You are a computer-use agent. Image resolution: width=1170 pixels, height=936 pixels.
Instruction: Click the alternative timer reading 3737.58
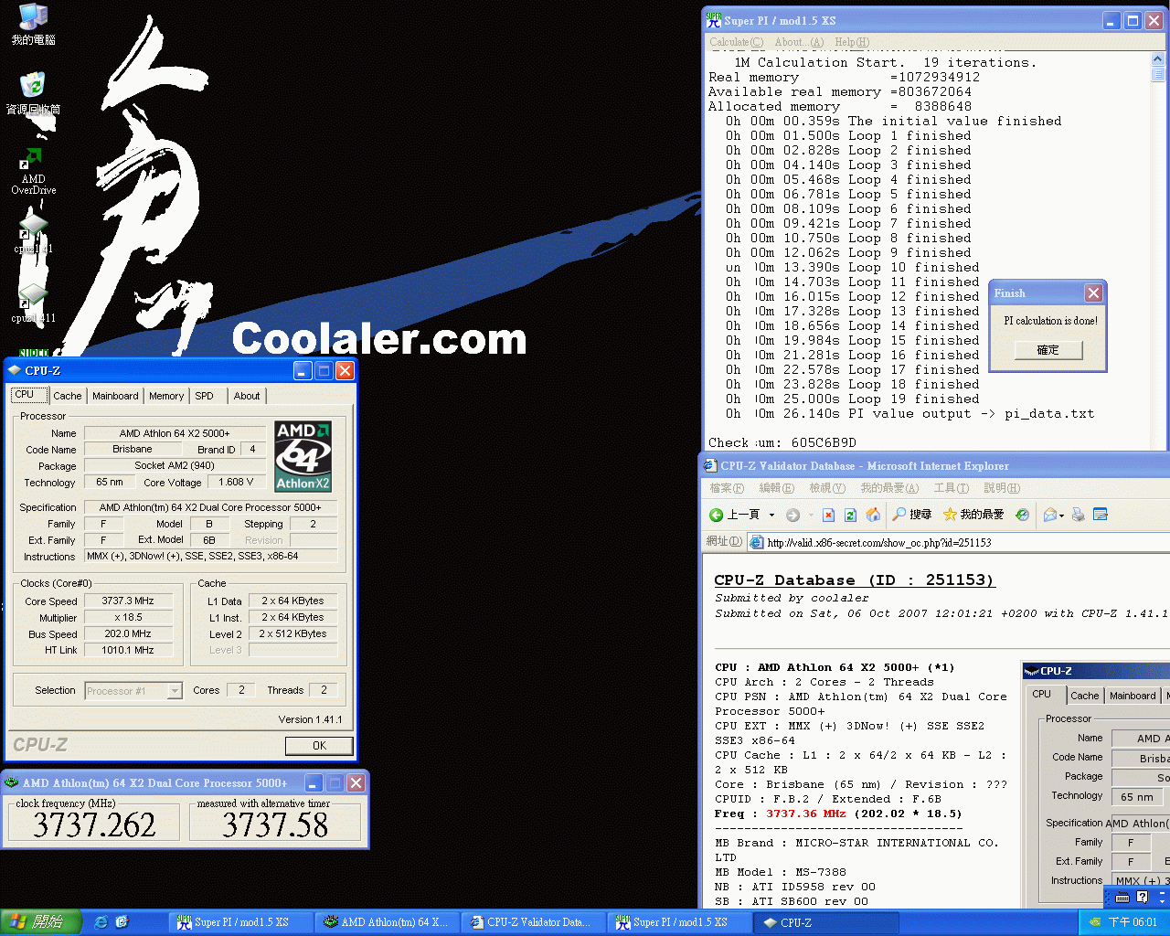(x=274, y=824)
